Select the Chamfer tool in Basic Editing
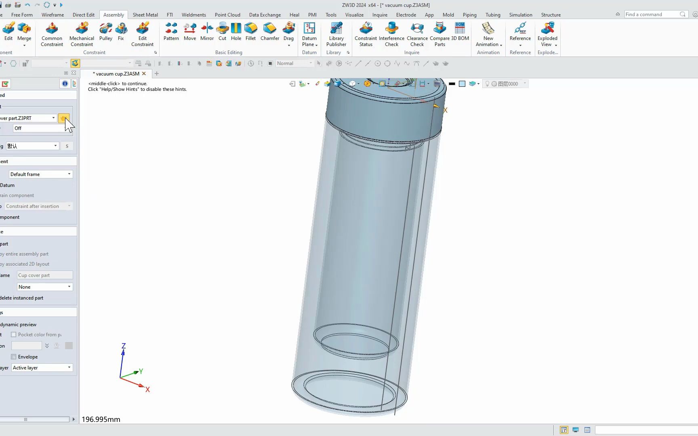The width and height of the screenshot is (698, 436). coord(269,32)
